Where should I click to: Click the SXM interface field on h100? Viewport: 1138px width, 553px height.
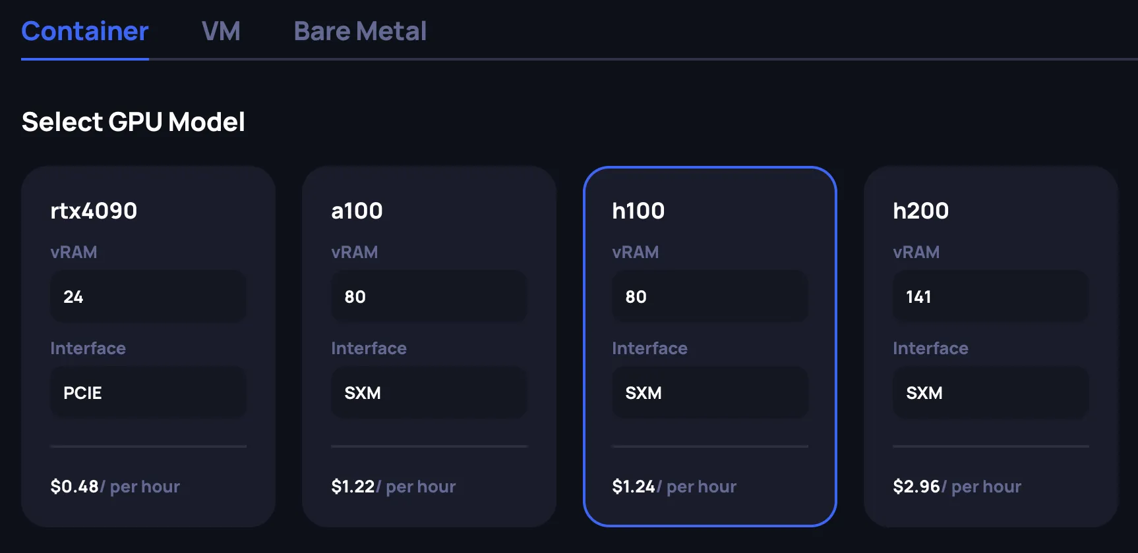coord(710,392)
